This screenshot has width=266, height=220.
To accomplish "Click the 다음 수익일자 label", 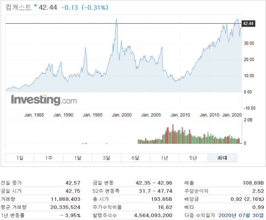I will pos(200,215).
